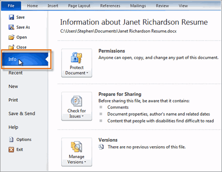Click the 'Comments' bullet item
The height and width of the screenshot is (172, 222).
pos(118,107)
